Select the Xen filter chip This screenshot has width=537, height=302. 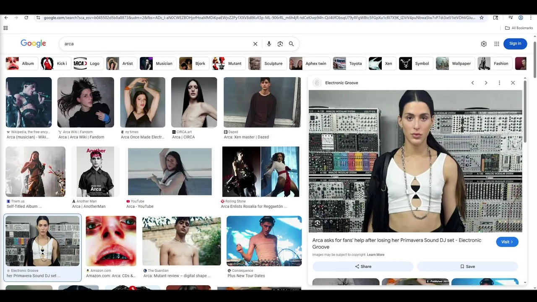tap(382, 63)
